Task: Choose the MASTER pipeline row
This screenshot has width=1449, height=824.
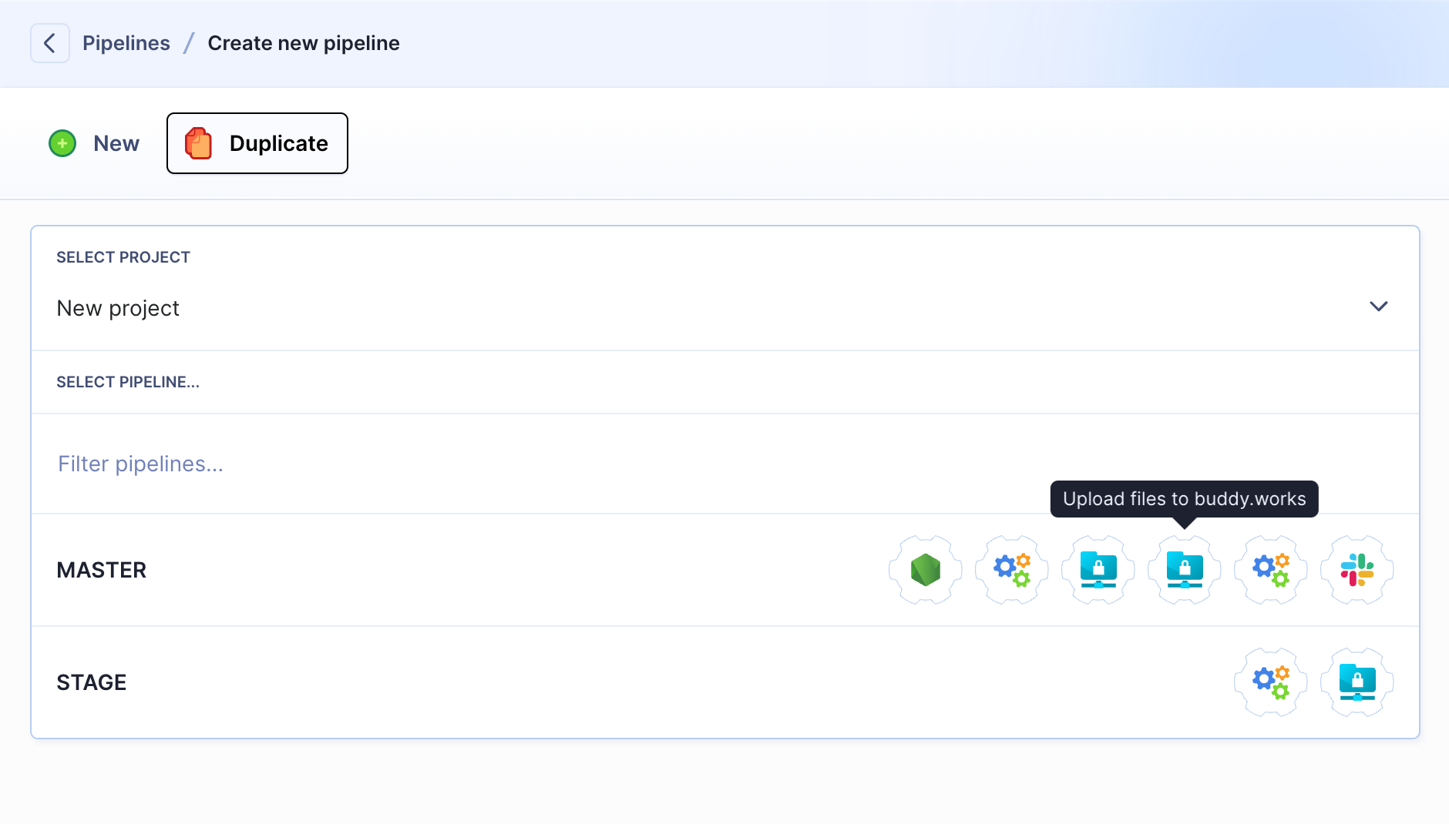Action: [724, 570]
